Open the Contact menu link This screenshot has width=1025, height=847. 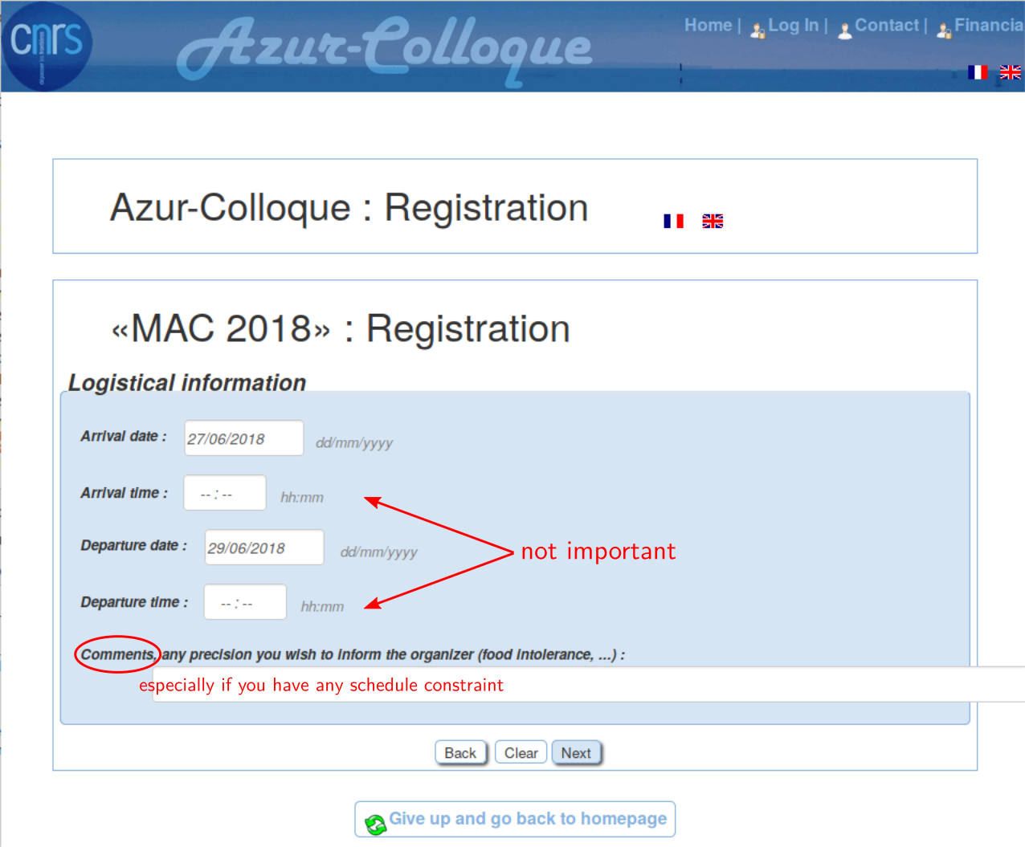tap(887, 26)
